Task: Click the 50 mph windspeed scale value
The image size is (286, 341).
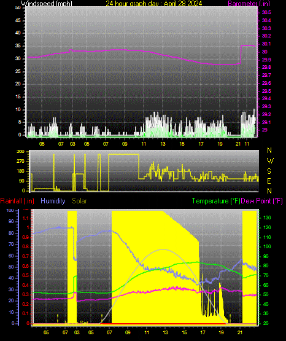Action: [18, 8]
